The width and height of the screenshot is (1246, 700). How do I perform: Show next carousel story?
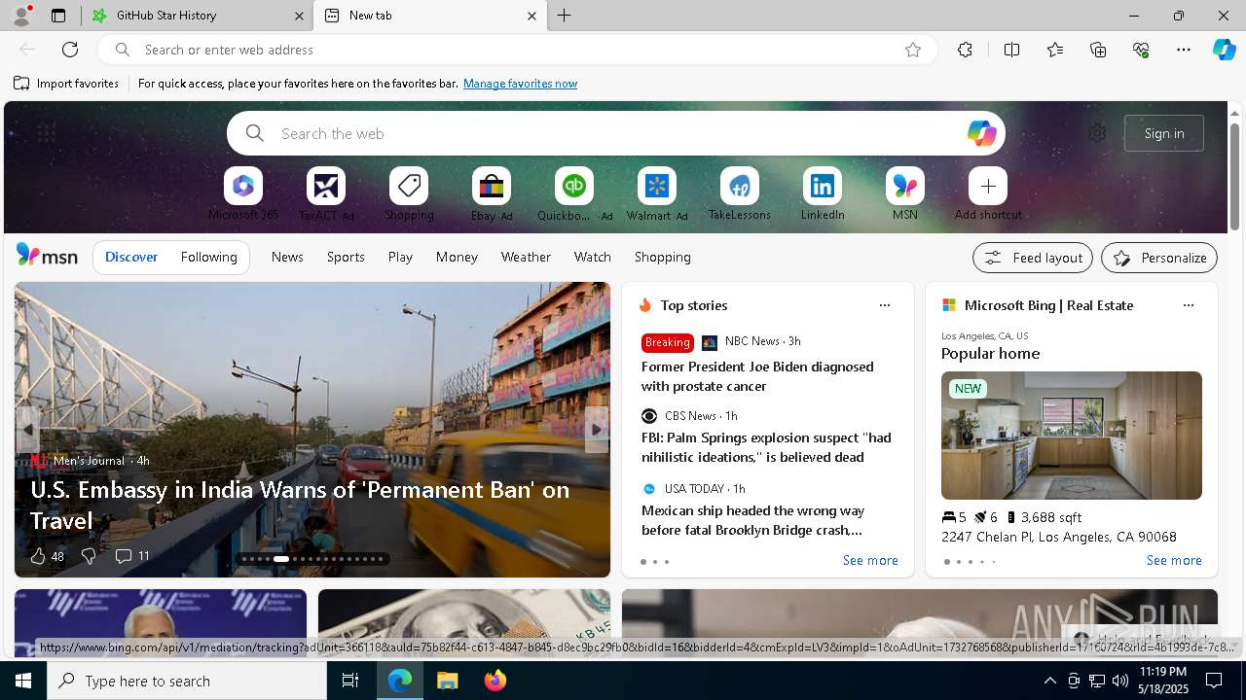pyautogui.click(x=597, y=430)
